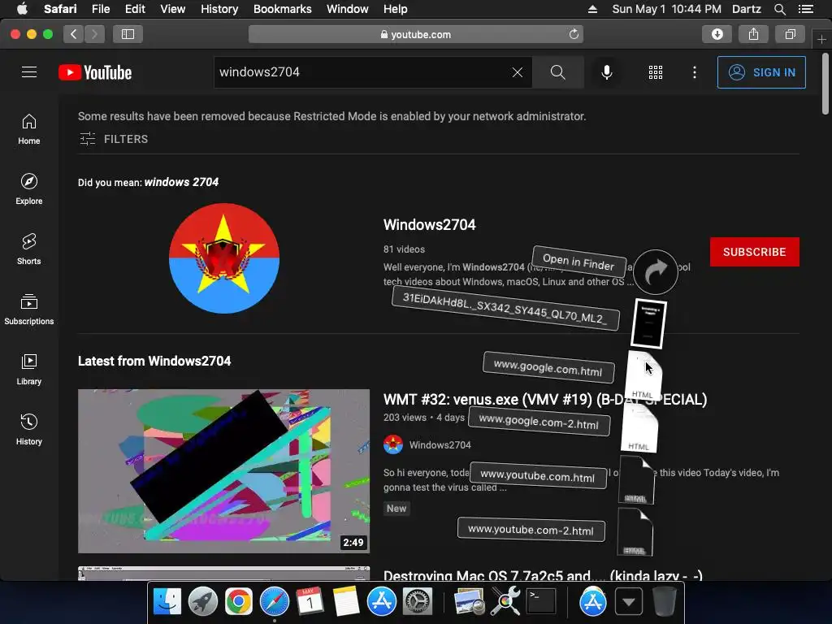The width and height of the screenshot is (832, 624).
Task: Open the History menu
Action: click(219, 9)
